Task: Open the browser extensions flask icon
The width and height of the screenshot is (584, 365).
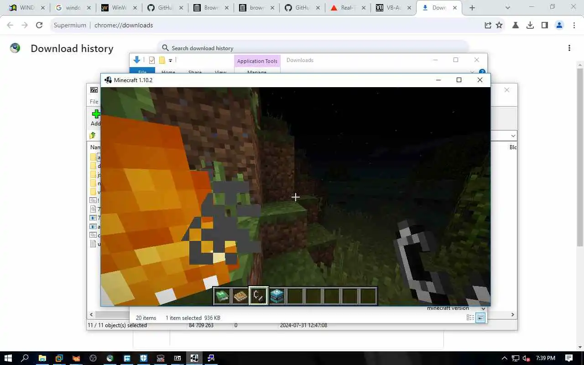Action: pos(516,25)
